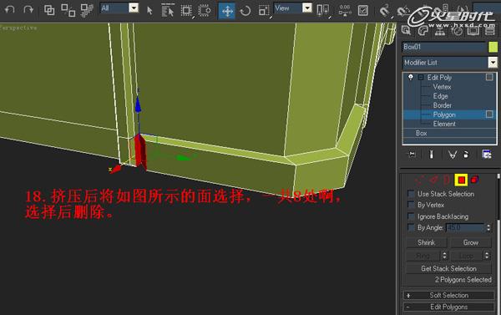This screenshot has height=315, width=501.
Task: Expand the Soft Selection rollout
Action: (448, 296)
